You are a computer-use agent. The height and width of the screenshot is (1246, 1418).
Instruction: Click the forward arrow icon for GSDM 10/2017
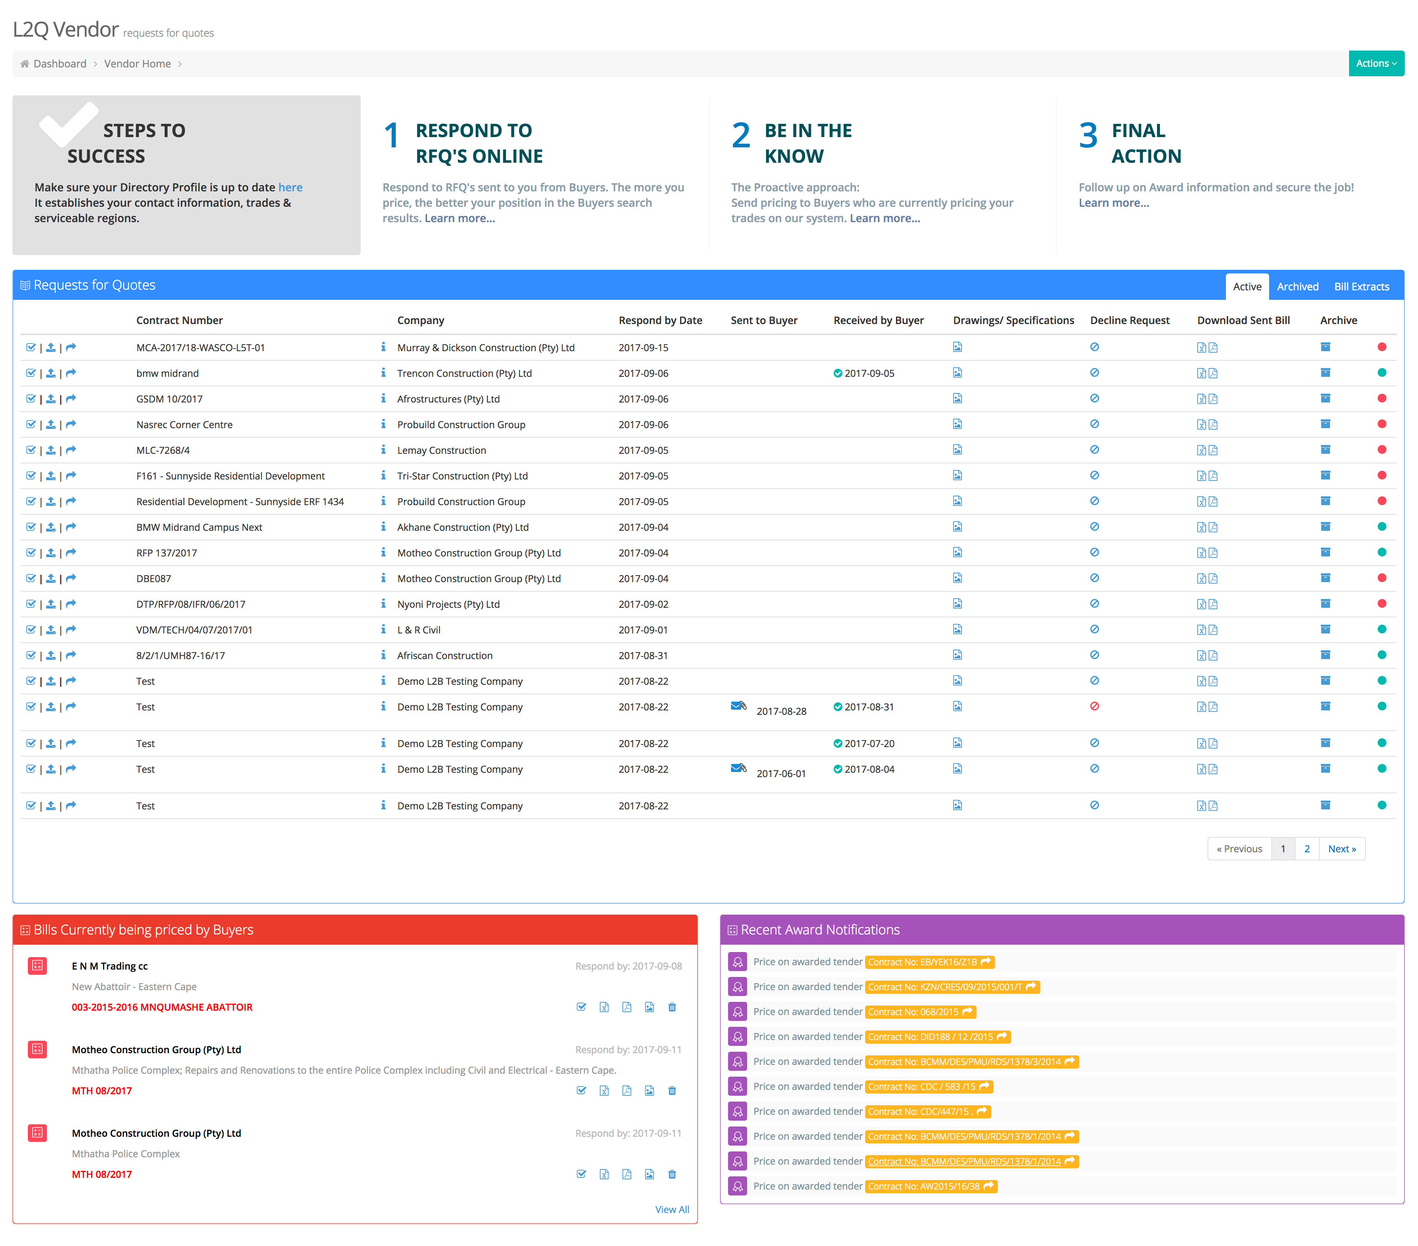[x=71, y=398]
